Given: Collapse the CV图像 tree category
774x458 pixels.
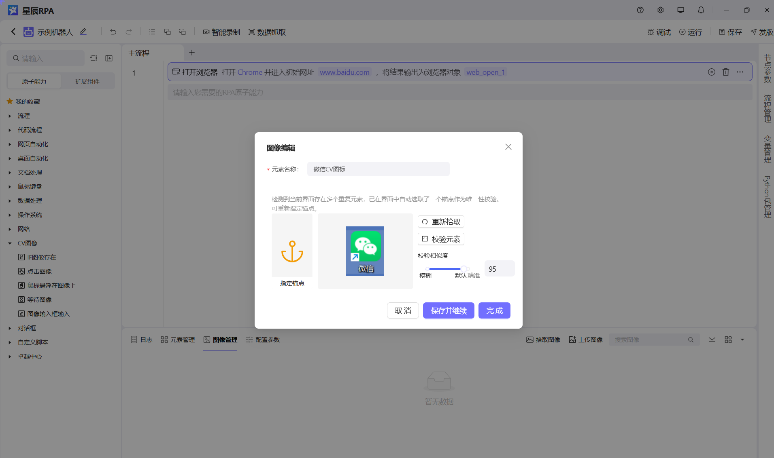Looking at the screenshot, I should [x=10, y=243].
